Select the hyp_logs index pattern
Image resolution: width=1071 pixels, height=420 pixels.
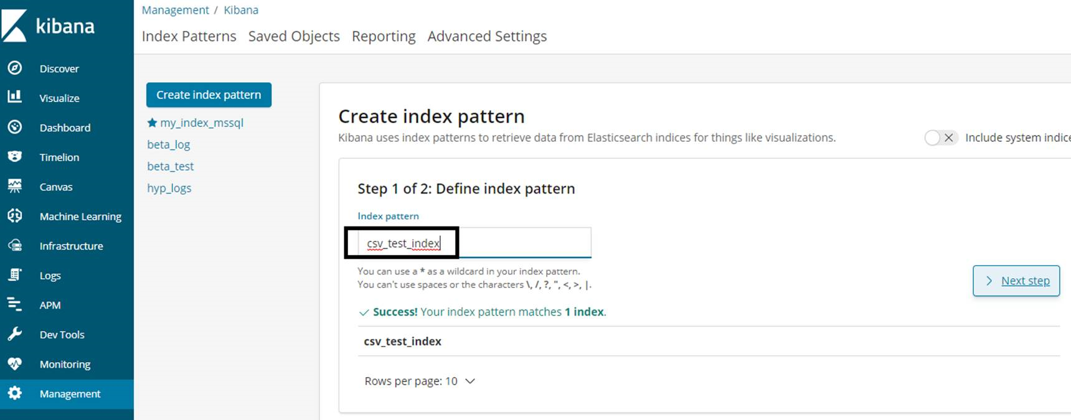(x=169, y=188)
